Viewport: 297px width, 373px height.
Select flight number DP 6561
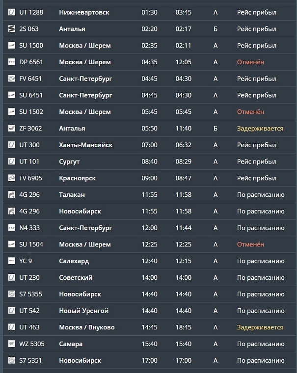31,62
